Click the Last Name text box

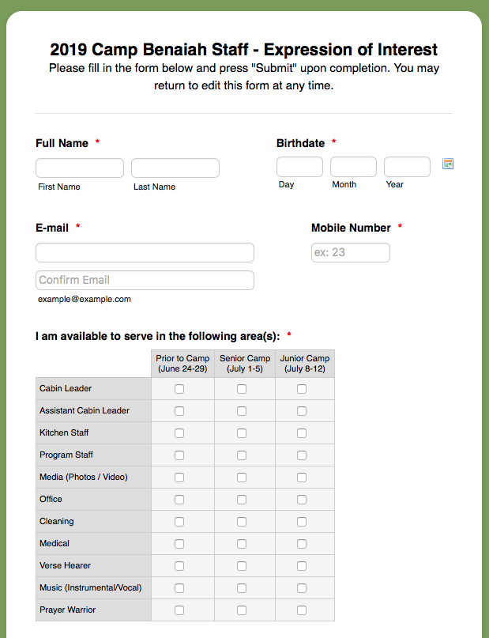click(175, 168)
